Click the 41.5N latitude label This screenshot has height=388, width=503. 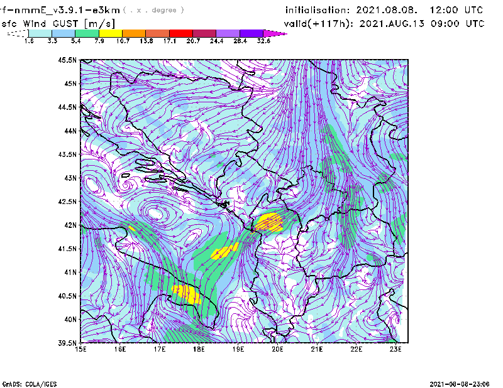(x=67, y=249)
